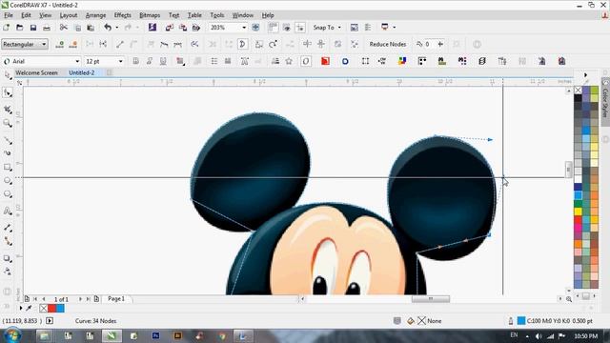Click the Open file folder icon
The image size is (610, 343).
click(x=19, y=28)
